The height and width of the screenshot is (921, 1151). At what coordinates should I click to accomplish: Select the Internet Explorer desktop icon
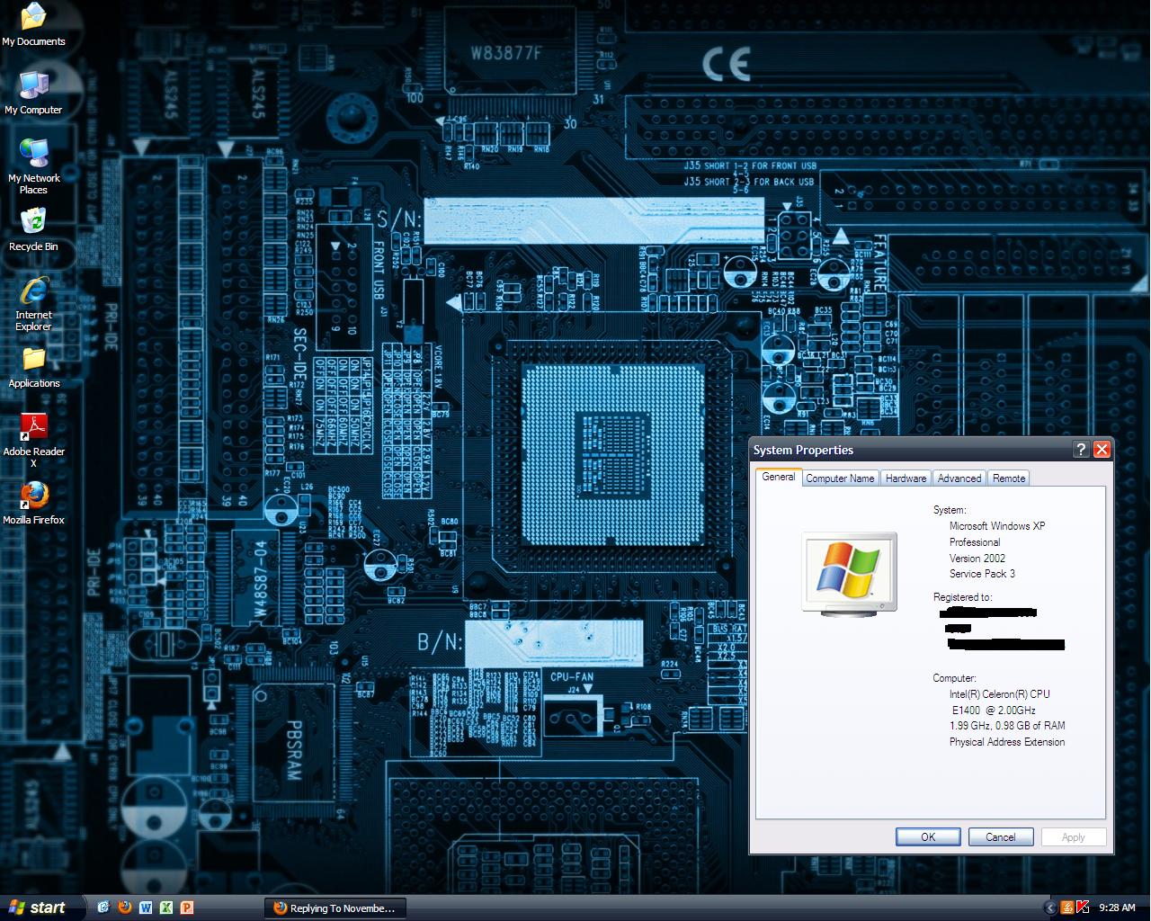(x=33, y=303)
